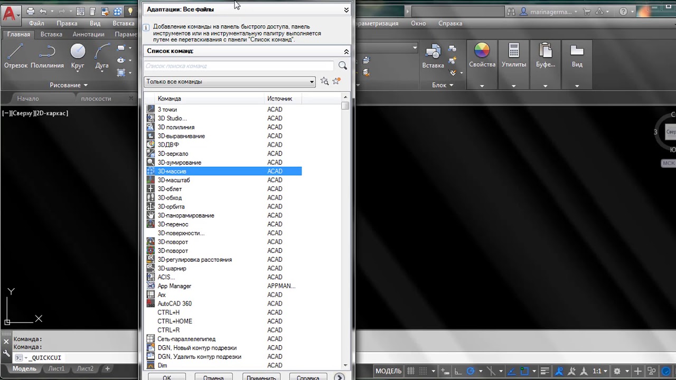Open the annotation scale 1:1 dropdown
The height and width of the screenshot is (380, 676).
pos(600,371)
